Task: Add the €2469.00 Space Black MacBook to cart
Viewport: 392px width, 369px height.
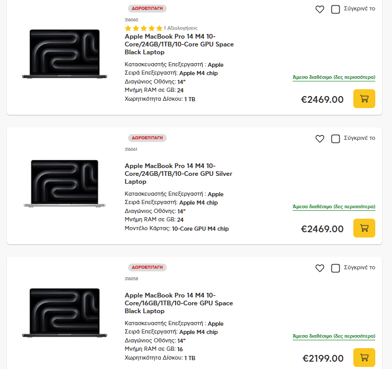Action: [x=364, y=99]
